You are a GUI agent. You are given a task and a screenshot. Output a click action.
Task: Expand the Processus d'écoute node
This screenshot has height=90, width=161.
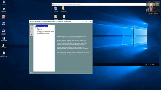(37, 33)
